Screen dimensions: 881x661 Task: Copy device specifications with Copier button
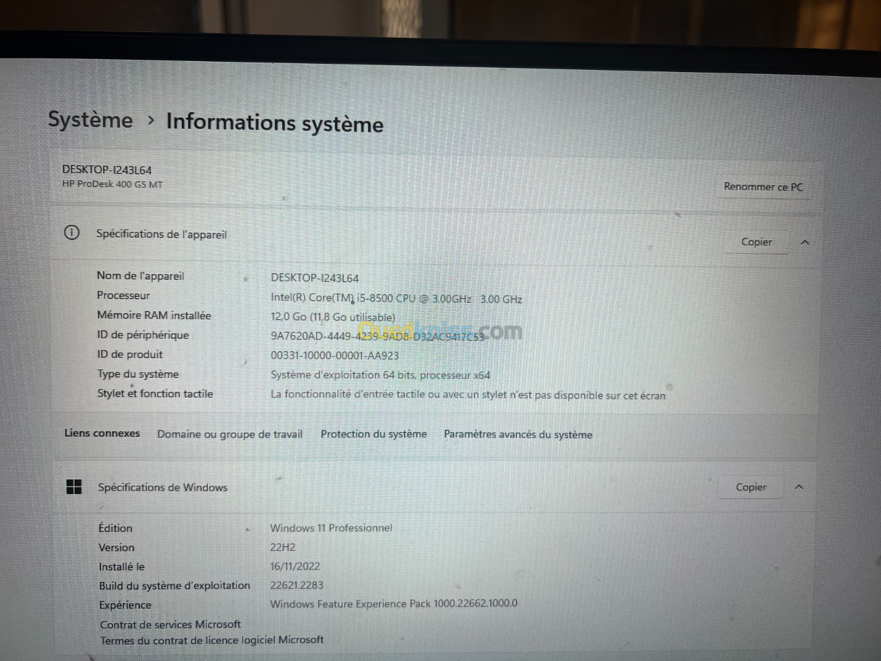point(756,242)
